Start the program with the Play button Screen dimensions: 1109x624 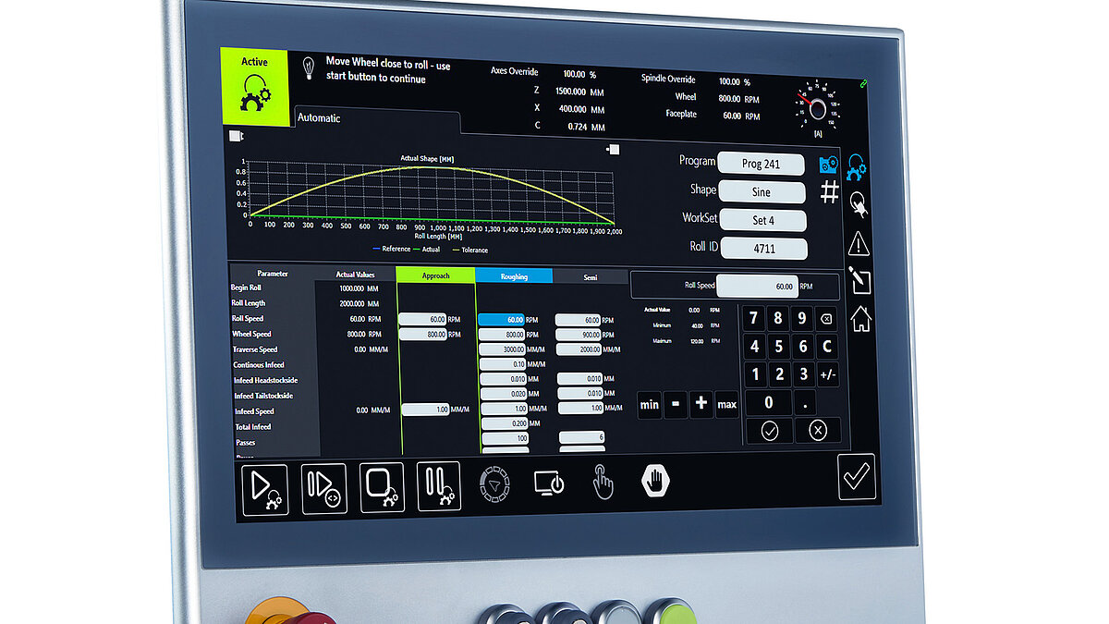264,488
